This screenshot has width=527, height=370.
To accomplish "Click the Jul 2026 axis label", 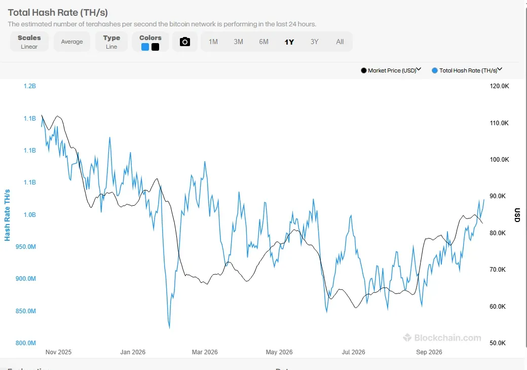I will click(x=353, y=352).
